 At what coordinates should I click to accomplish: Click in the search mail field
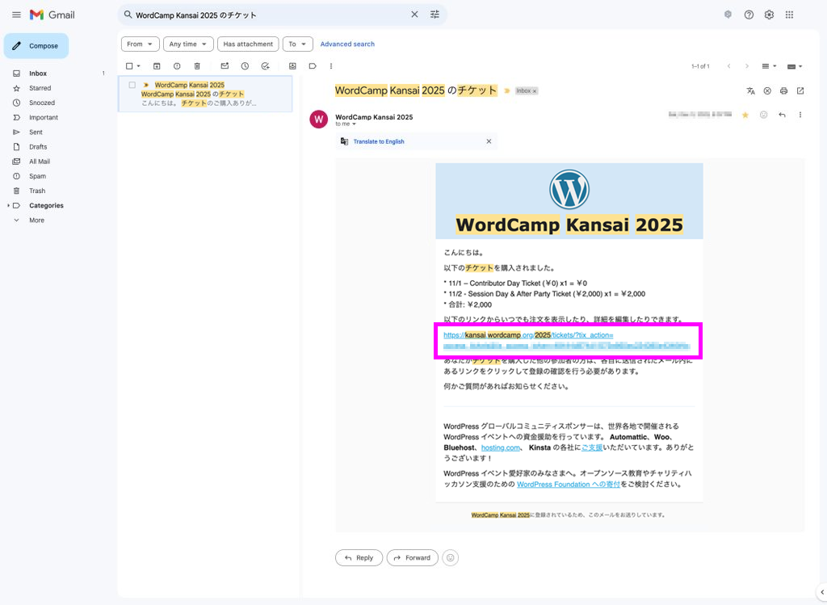tap(267, 15)
